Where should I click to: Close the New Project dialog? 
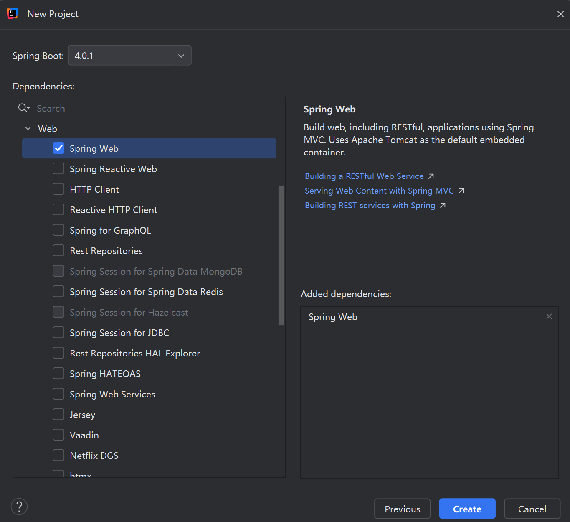(x=560, y=14)
